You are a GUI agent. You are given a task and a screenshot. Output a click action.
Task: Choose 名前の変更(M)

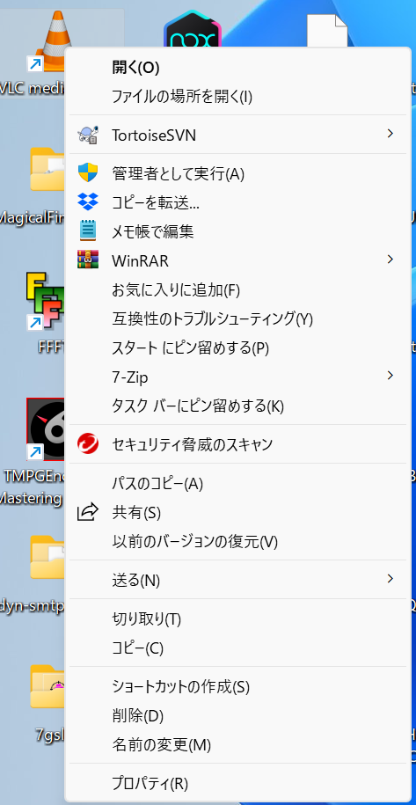coord(240,744)
